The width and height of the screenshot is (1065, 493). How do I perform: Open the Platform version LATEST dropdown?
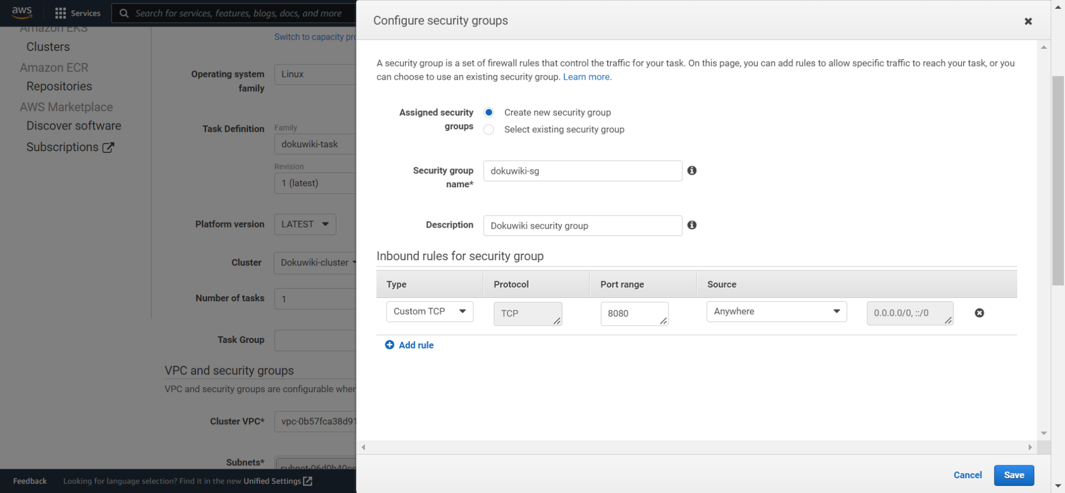305,224
